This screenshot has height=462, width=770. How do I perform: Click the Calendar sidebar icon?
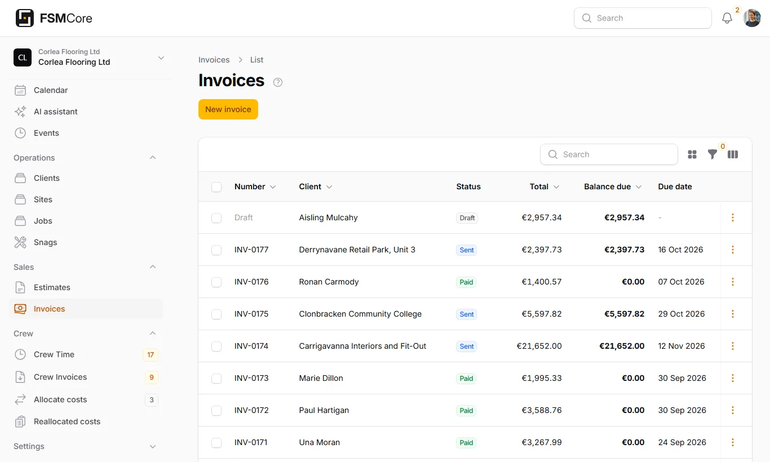20,90
